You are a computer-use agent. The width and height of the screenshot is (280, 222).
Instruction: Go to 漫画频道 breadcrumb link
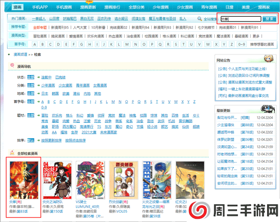(21, 54)
